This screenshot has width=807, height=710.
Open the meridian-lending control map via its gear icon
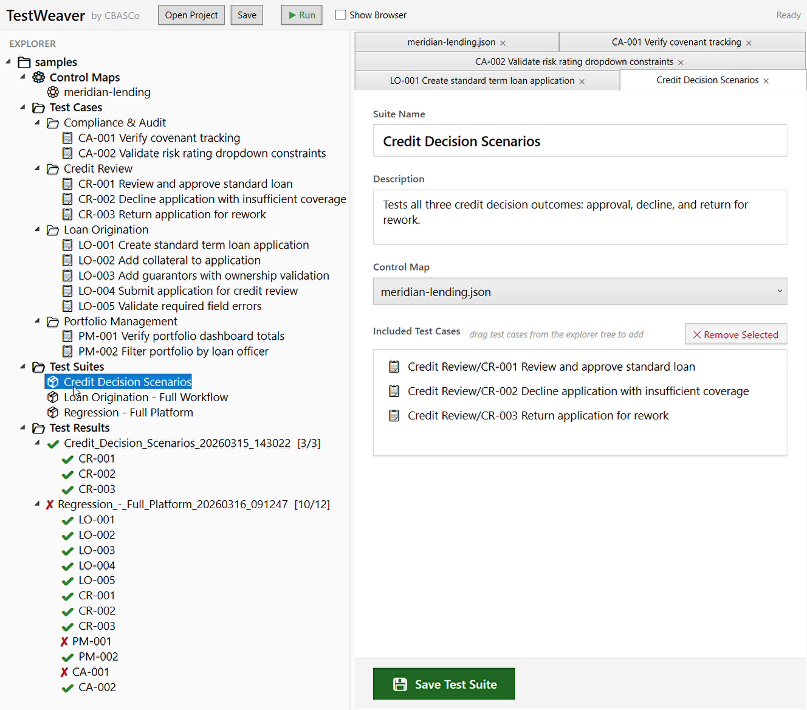coord(53,92)
